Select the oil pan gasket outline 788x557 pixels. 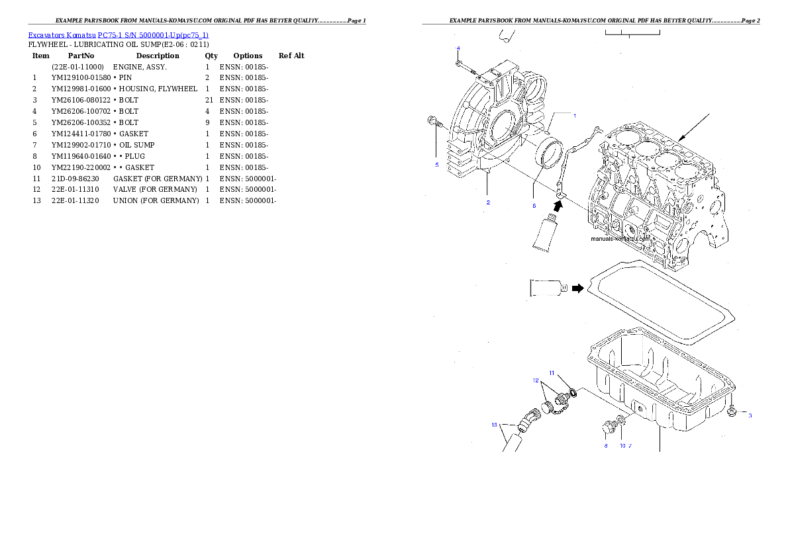[x=662, y=302]
